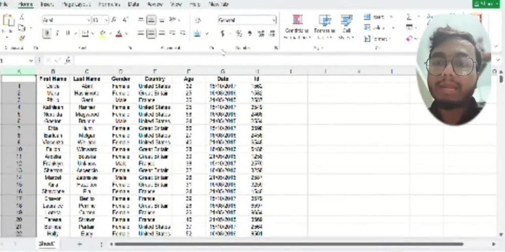
Task: Switch to the Page Layout tab
Action: [76, 5]
